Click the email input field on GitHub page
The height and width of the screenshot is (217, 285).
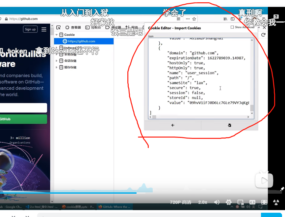click(23, 108)
